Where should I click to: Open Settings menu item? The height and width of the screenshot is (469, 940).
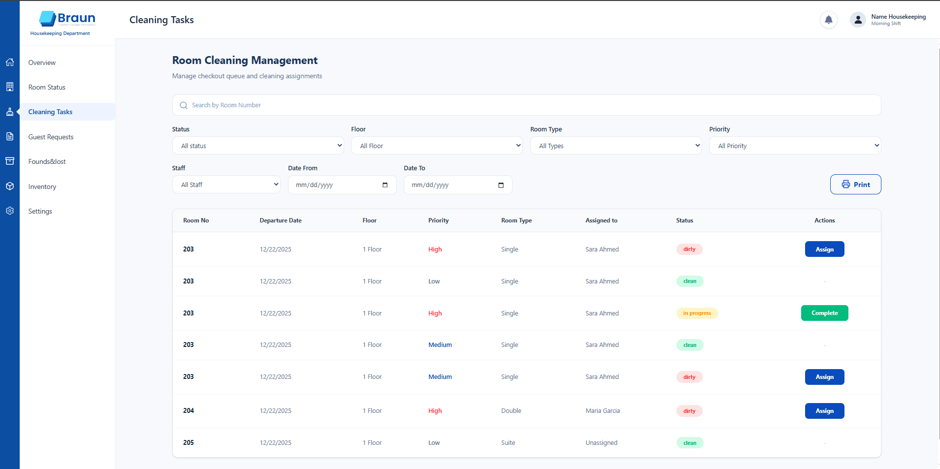tap(40, 211)
